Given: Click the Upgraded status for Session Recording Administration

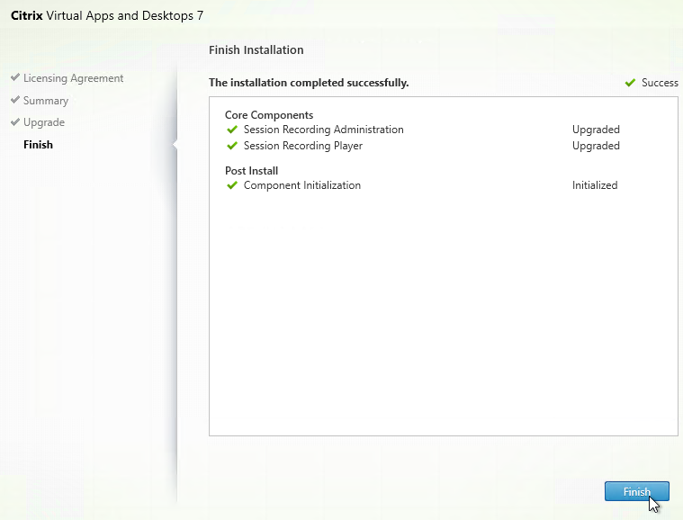Looking at the screenshot, I should tap(596, 130).
